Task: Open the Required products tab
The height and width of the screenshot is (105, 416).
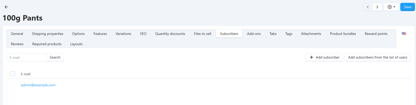Action: [47, 44]
